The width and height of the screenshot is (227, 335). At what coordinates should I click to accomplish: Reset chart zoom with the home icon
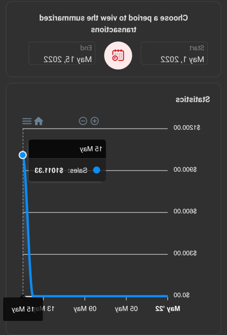pos(39,121)
